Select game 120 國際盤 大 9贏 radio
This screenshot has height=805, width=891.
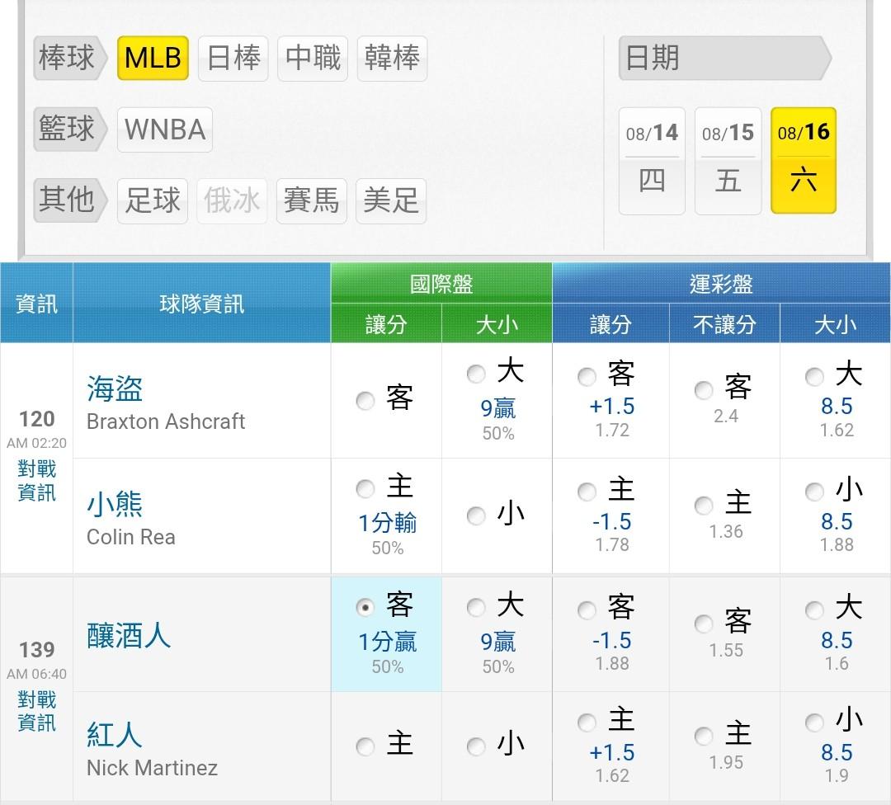[476, 374]
